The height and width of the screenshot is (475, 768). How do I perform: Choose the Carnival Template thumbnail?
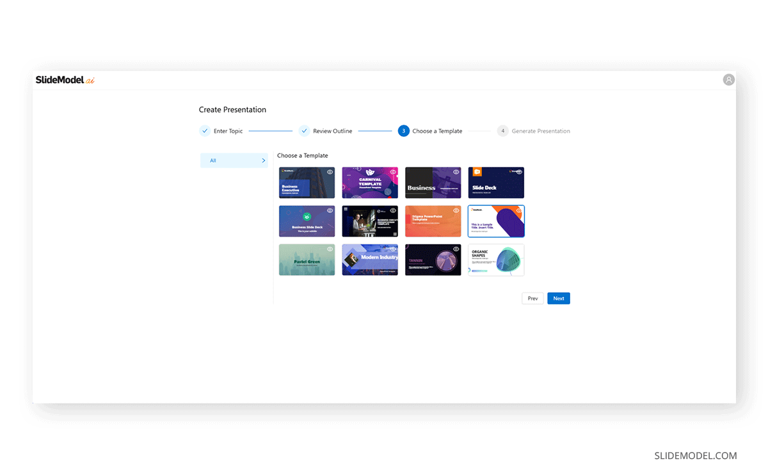click(370, 183)
